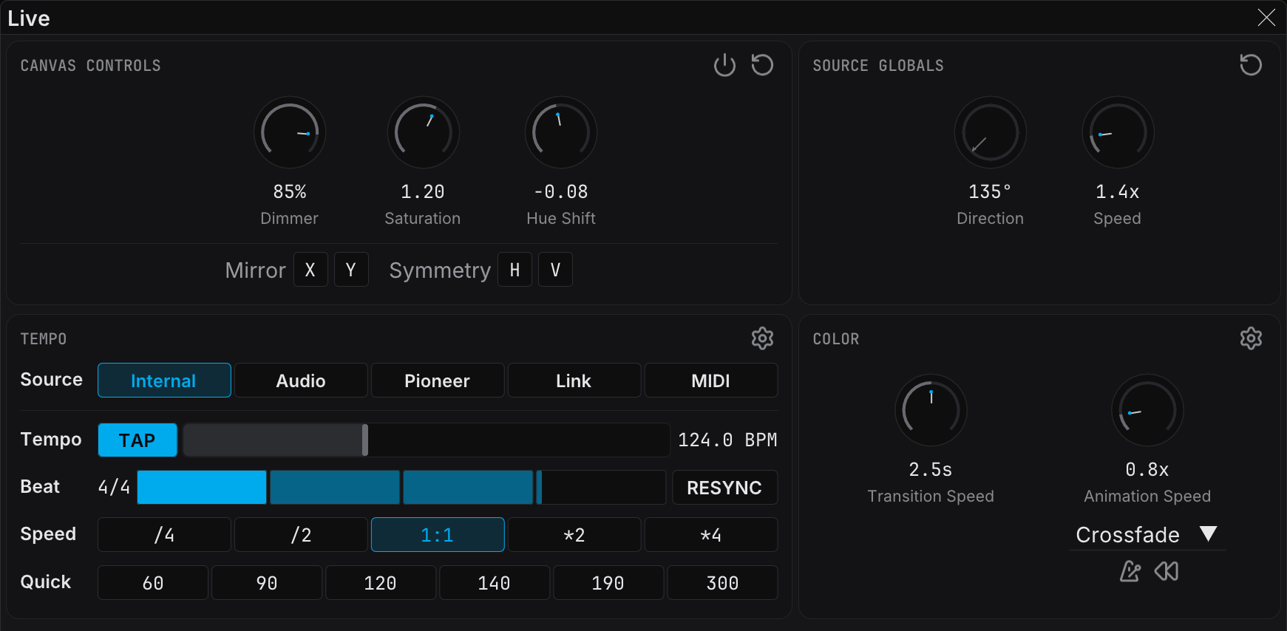Open Tempo settings gear

(762, 338)
